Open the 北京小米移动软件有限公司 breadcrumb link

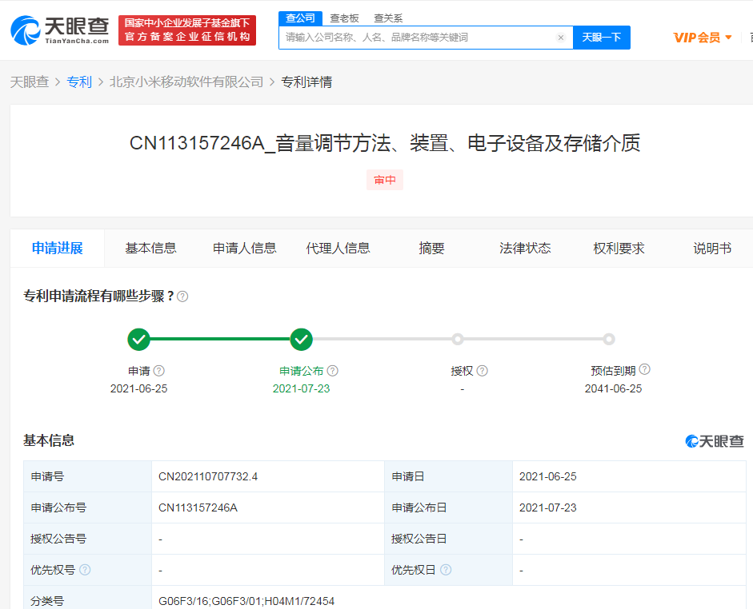(x=187, y=82)
